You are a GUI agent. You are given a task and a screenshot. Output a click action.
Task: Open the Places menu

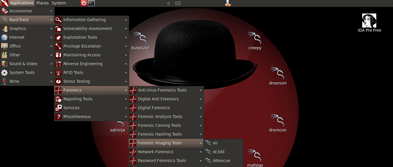click(42, 3)
